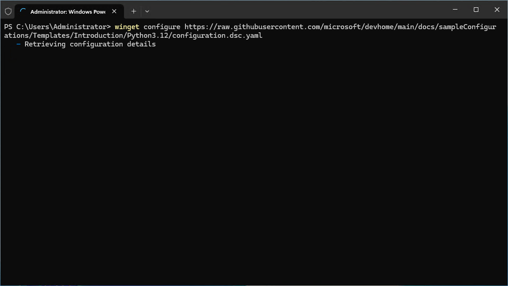
Task: Close the Administrator PowerShell tab with its X
Action: click(x=113, y=11)
